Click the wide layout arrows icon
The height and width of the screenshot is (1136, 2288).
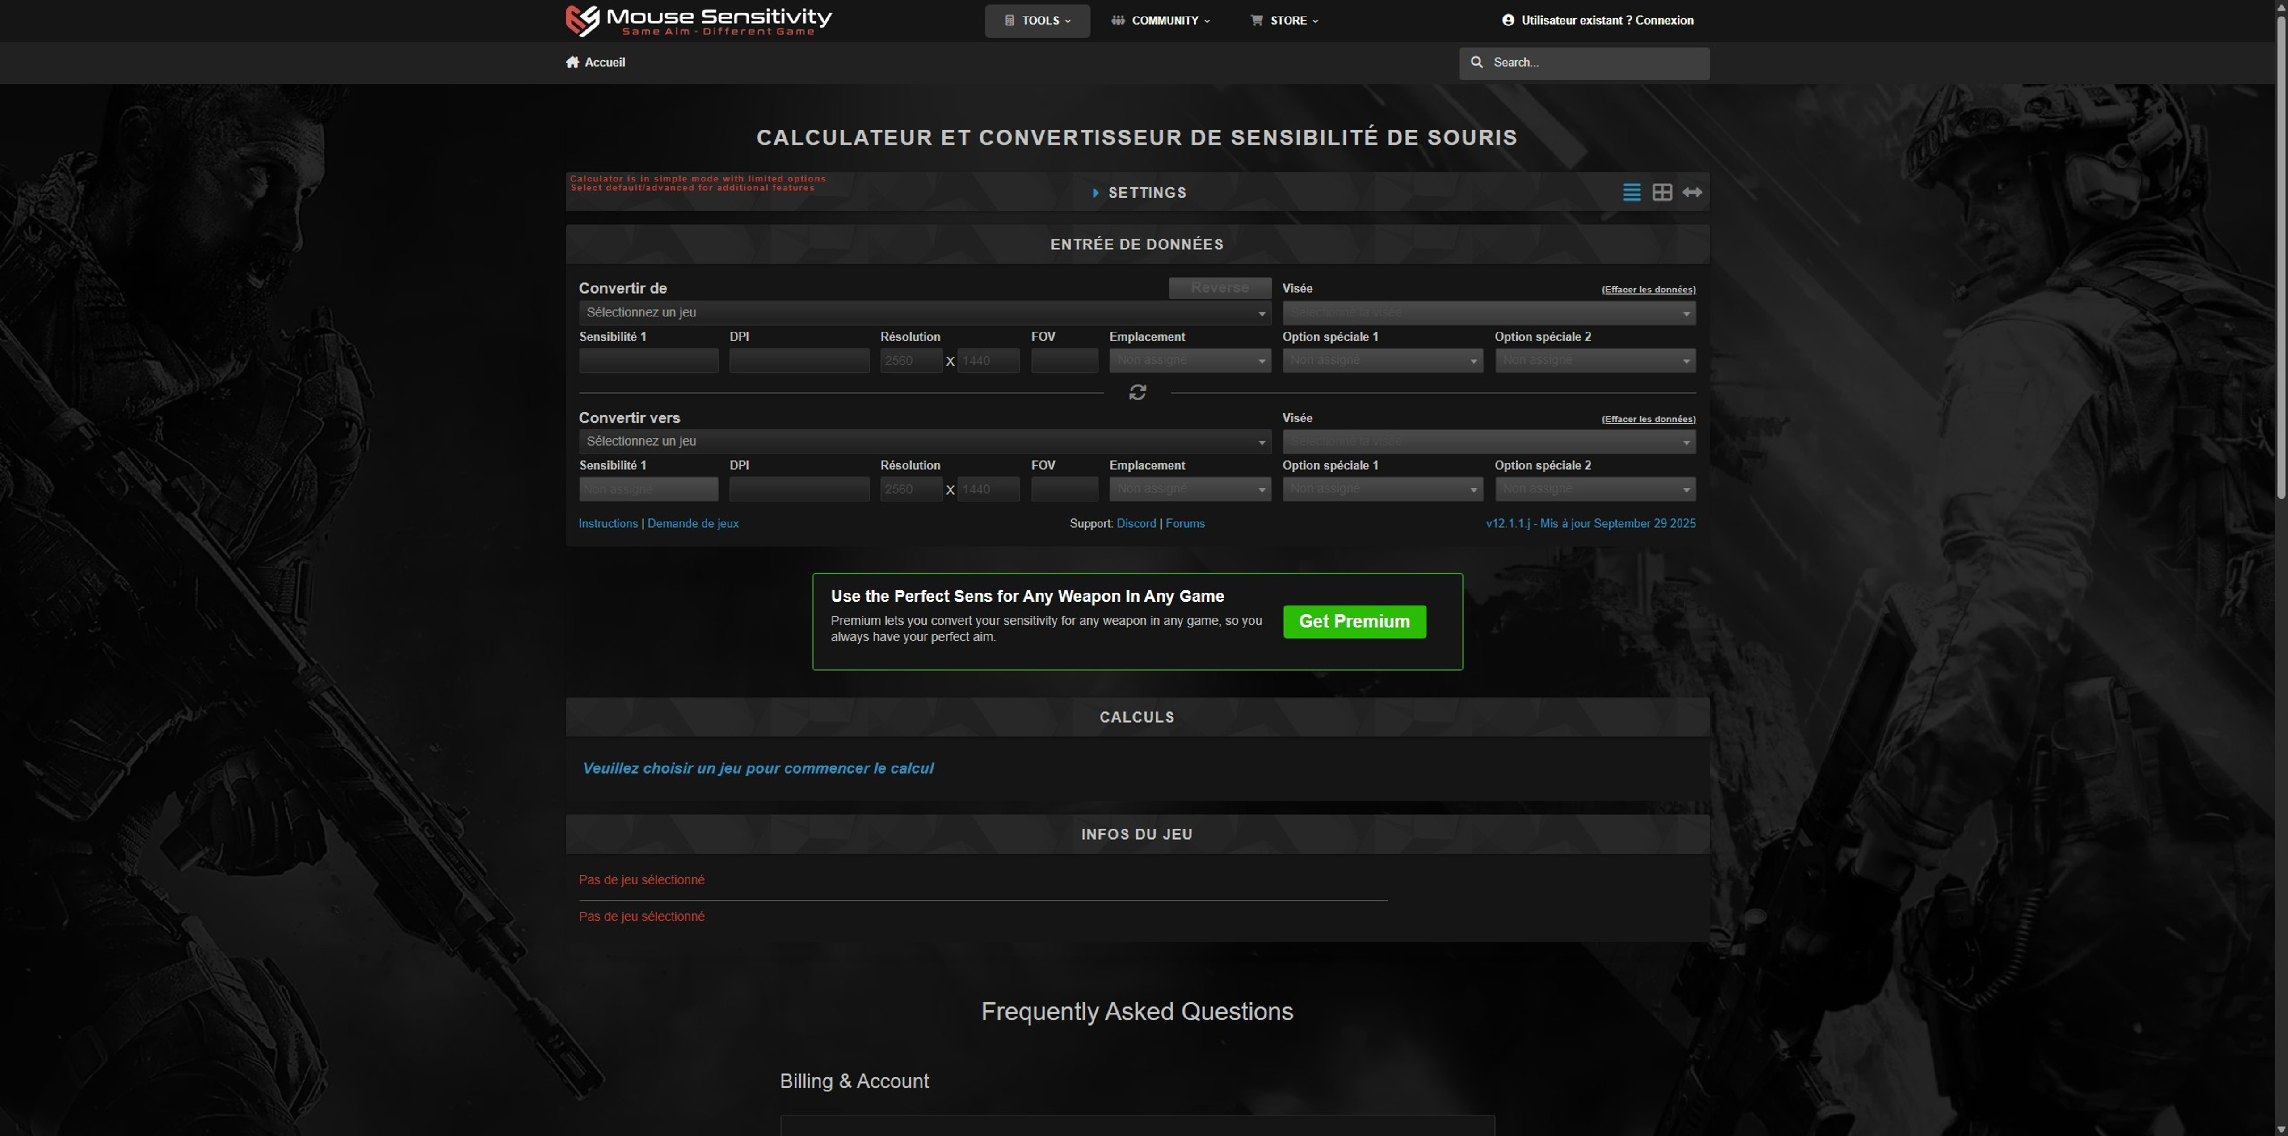pyautogui.click(x=1692, y=193)
